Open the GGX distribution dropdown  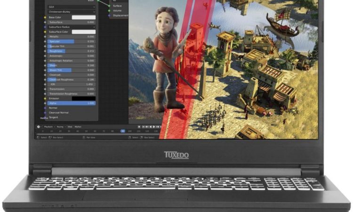pos(72,7)
